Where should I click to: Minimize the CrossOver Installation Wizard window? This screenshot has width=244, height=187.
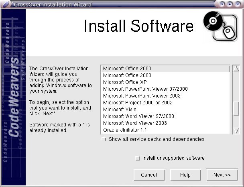click(222, 4)
